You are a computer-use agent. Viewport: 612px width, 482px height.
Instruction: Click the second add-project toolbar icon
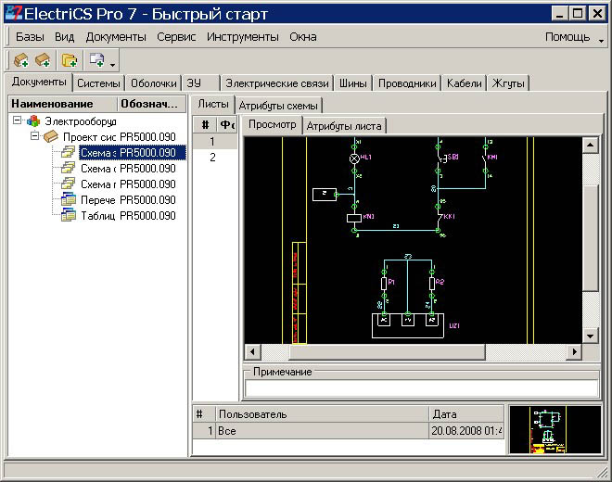pos(43,60)
